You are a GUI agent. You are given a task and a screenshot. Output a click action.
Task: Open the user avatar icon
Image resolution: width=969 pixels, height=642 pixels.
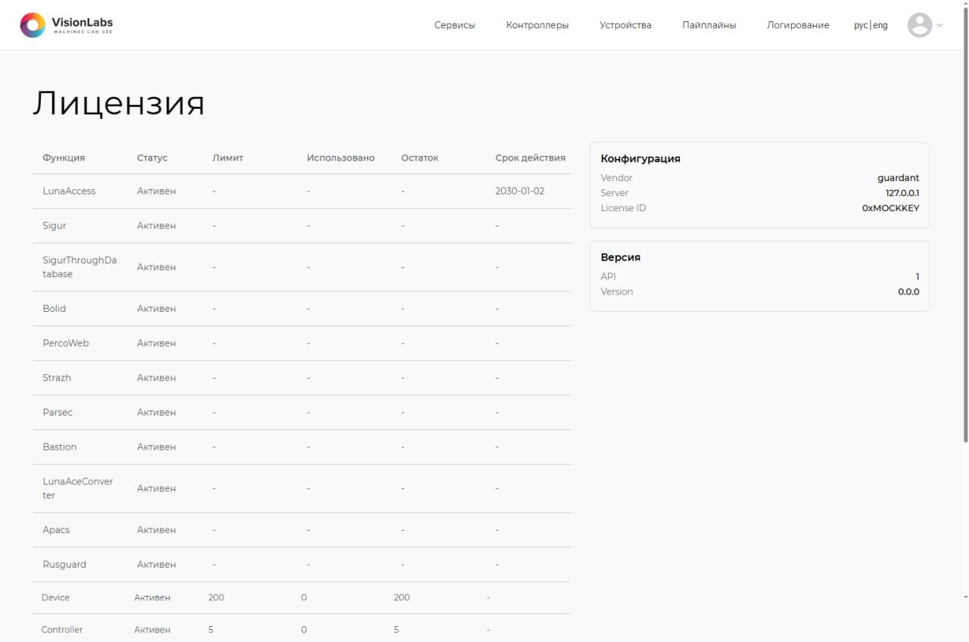920,25
